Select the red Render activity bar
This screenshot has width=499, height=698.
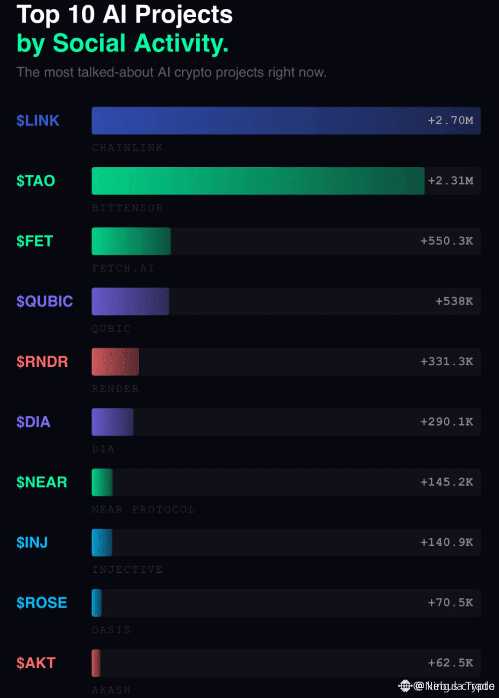[115, 362]
